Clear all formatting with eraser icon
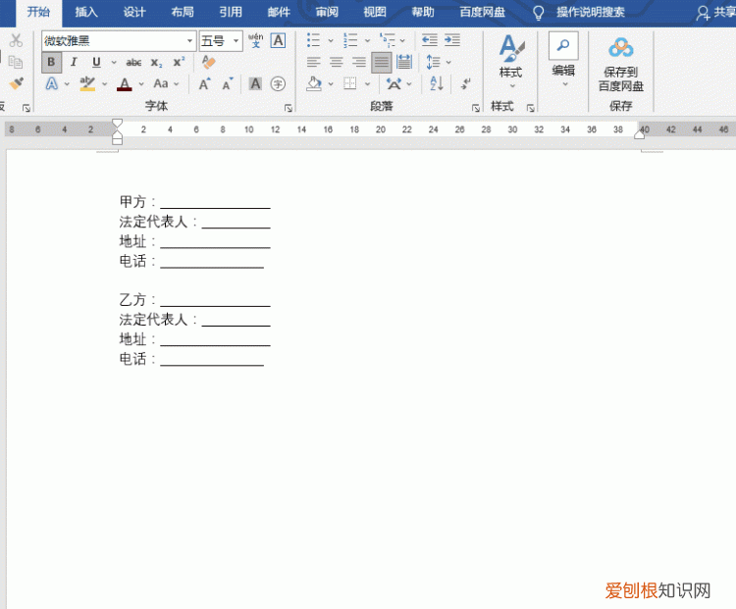 pos(208,62)
